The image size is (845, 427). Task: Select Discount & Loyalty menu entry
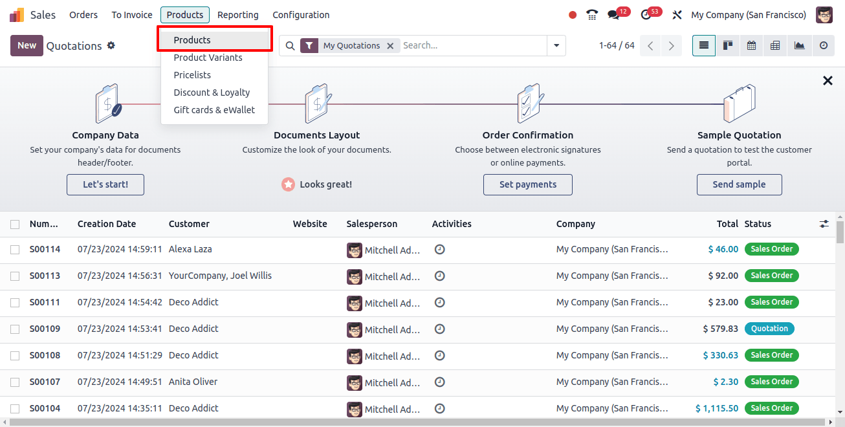coord(214,93)
